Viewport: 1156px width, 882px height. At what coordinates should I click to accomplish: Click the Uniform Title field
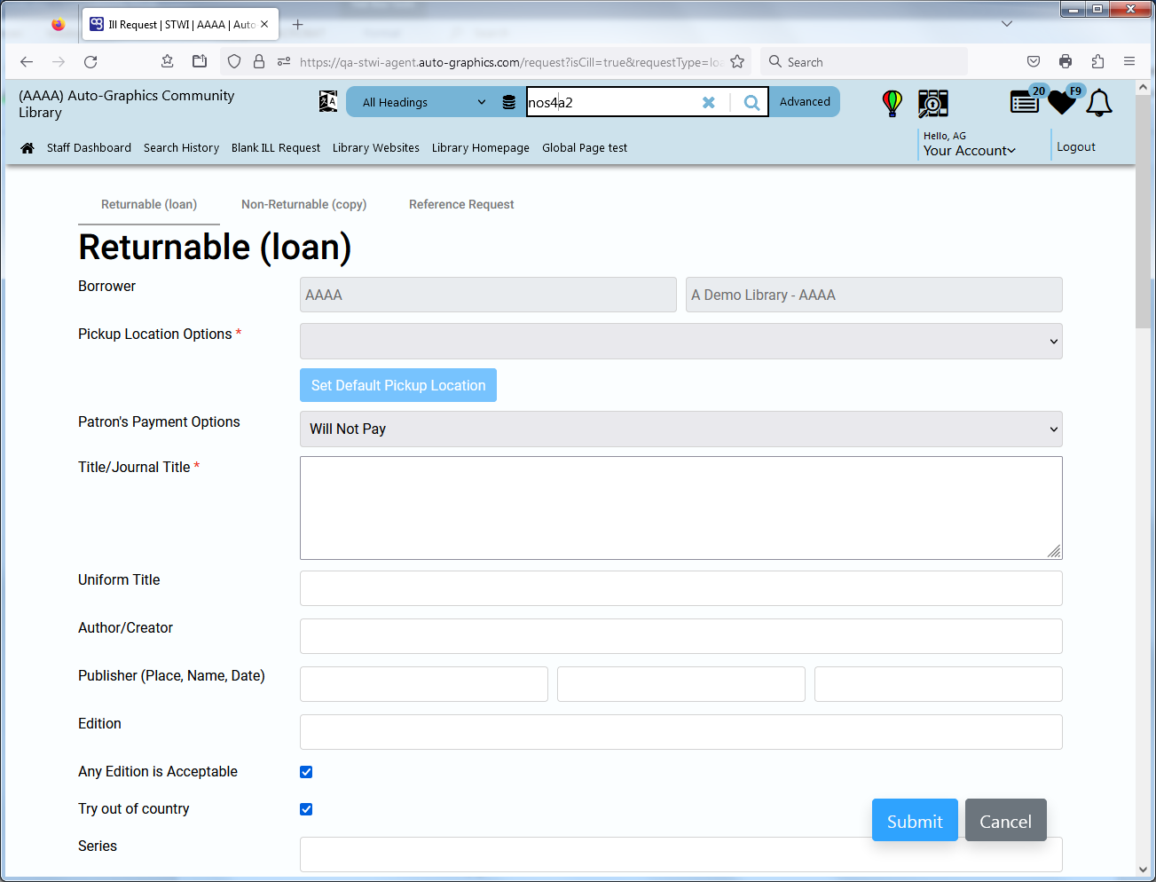[x=681, y=588]
